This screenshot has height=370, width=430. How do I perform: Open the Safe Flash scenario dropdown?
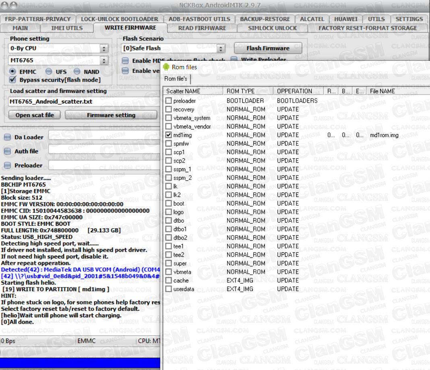(x=221, y=48)
